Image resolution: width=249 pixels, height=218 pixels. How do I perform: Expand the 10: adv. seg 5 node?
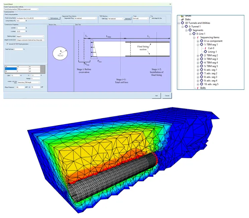click(x=198, y=84)
